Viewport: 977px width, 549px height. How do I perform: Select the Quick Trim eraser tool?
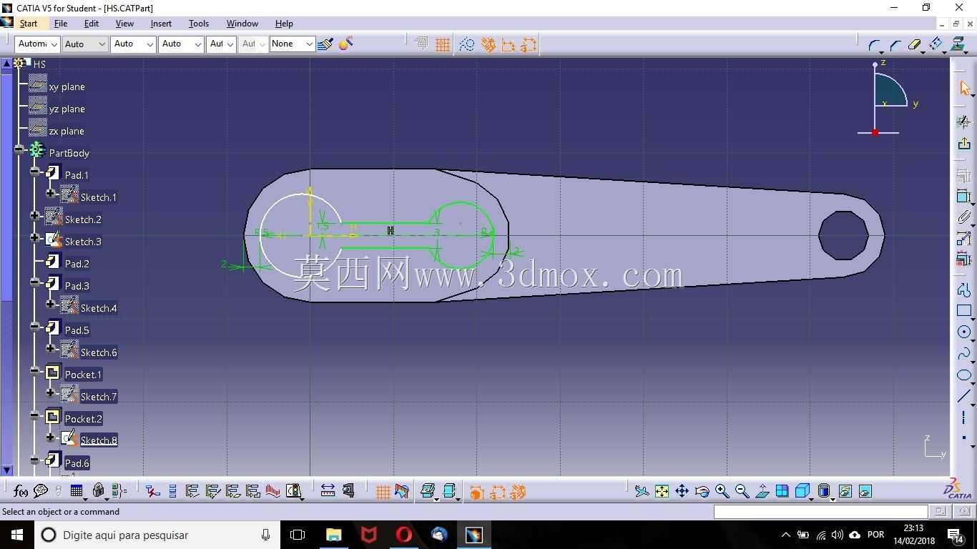pos(915,45)
